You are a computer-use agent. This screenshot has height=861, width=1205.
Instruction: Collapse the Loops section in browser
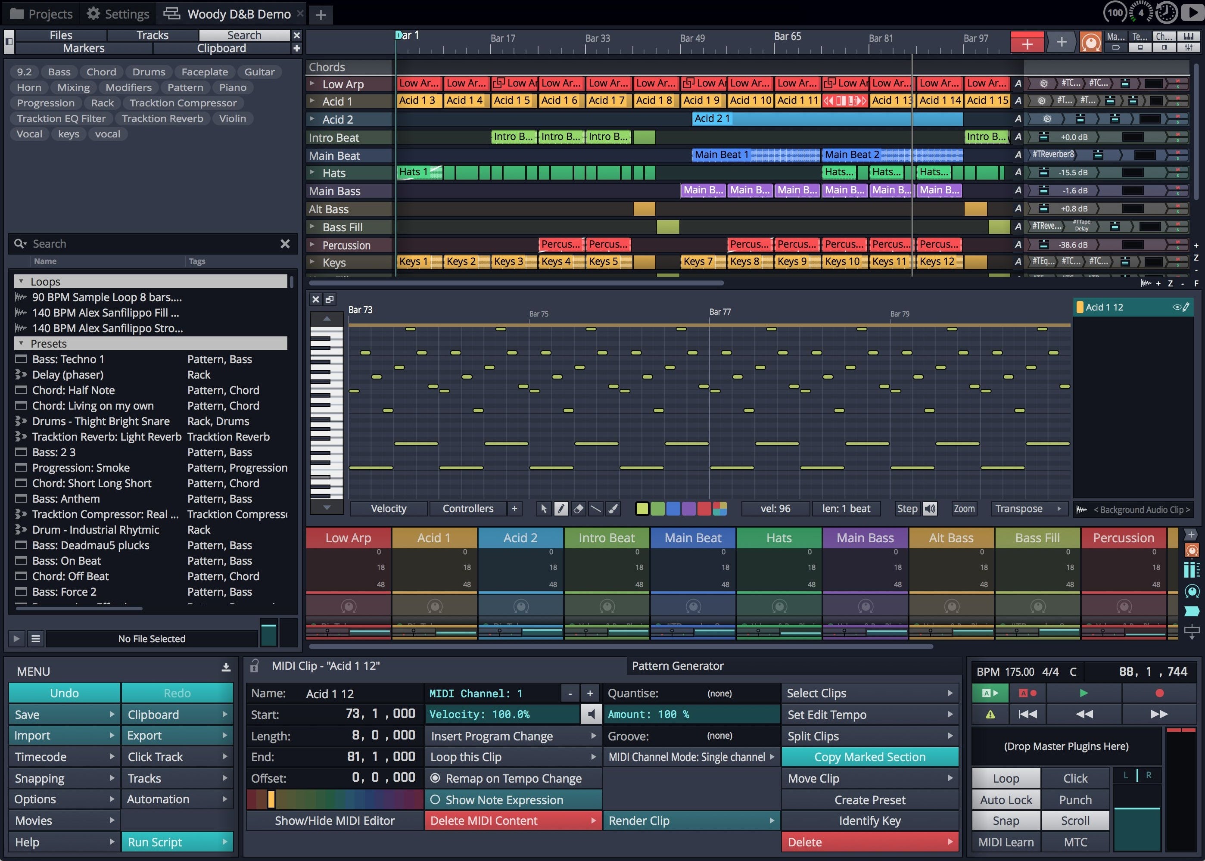click(x=21, y=282)
